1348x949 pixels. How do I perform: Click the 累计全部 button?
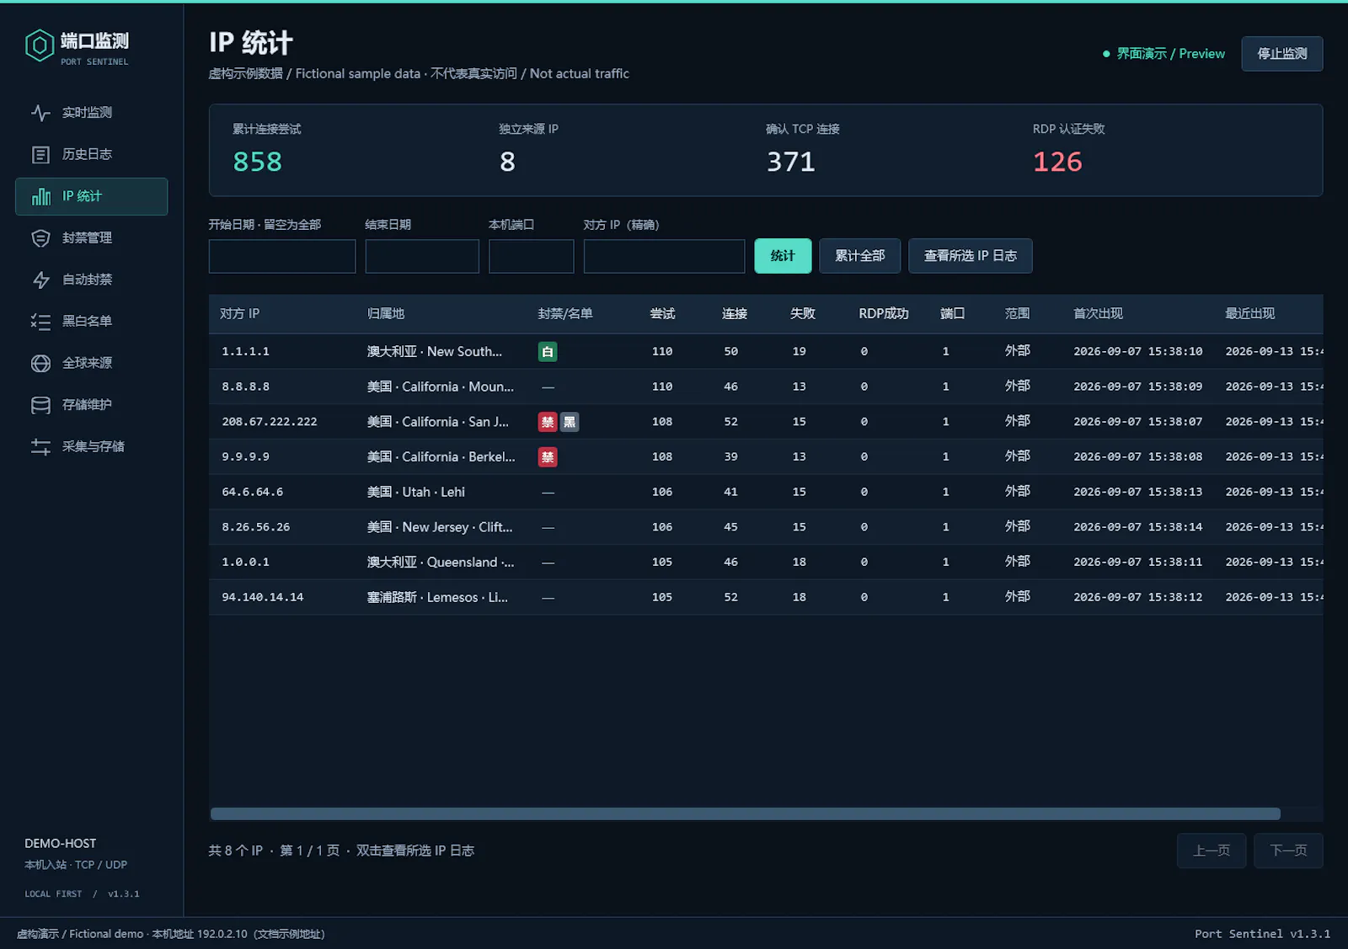(859, 256)
